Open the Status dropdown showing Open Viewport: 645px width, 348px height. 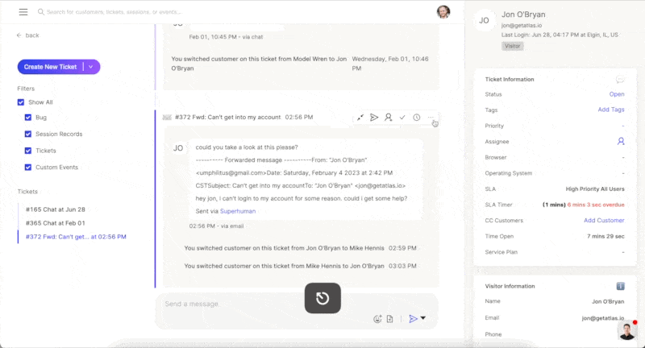617,94
